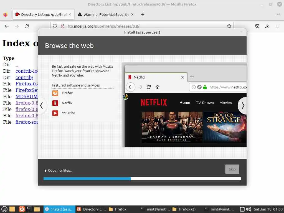The width and height of the screenshot is (284, 213).
Task: Click the Firefox featured software icon
Action: (55, 93)
